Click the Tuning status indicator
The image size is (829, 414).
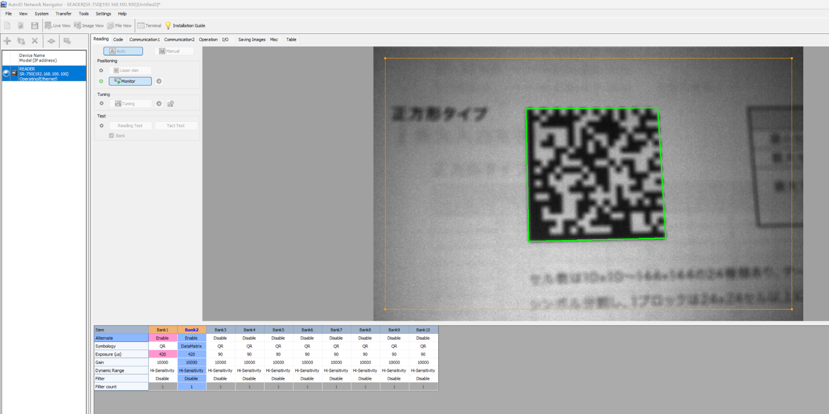tap(102, 104)
